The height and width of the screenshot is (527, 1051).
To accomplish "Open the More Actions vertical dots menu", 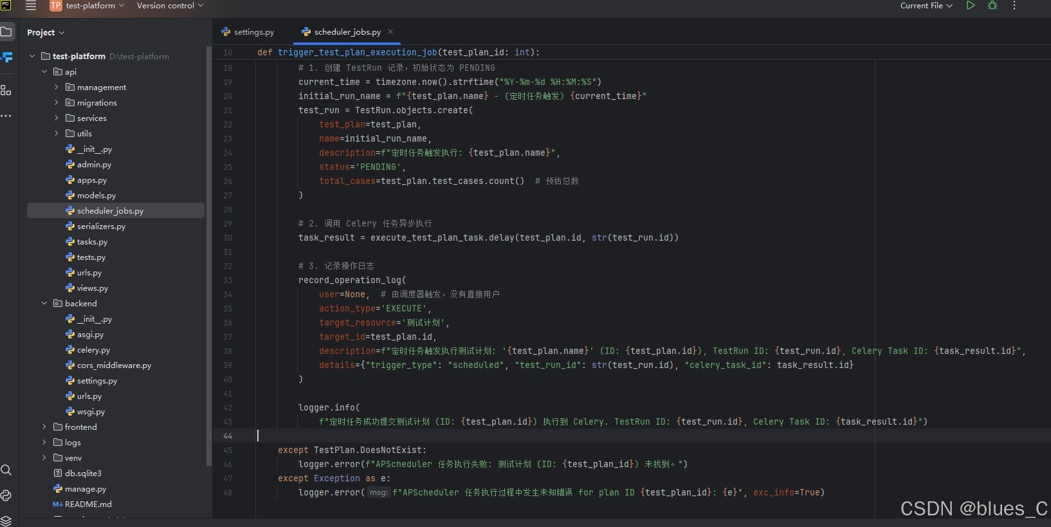I will (1014, 6).
